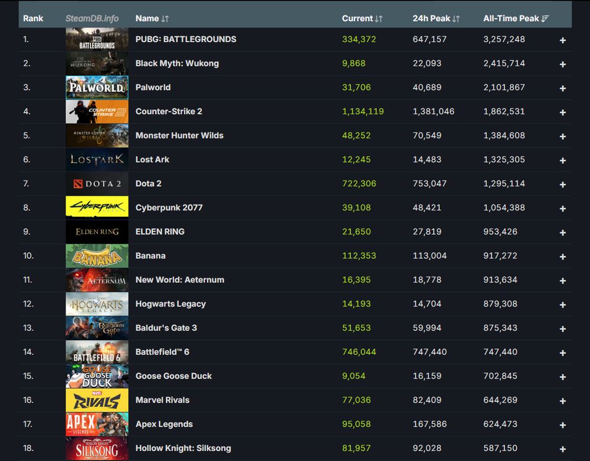Open the Apex Legends name link

click(x=164, y=424)
